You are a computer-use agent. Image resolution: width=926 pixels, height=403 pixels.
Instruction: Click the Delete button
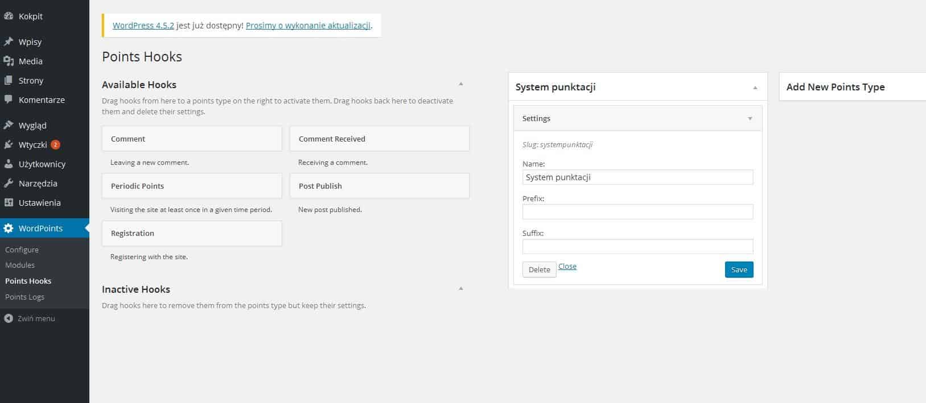point(540,270)
